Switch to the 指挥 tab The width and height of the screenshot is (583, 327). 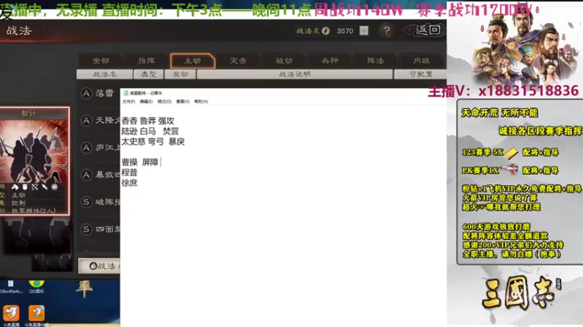[146, 61]
